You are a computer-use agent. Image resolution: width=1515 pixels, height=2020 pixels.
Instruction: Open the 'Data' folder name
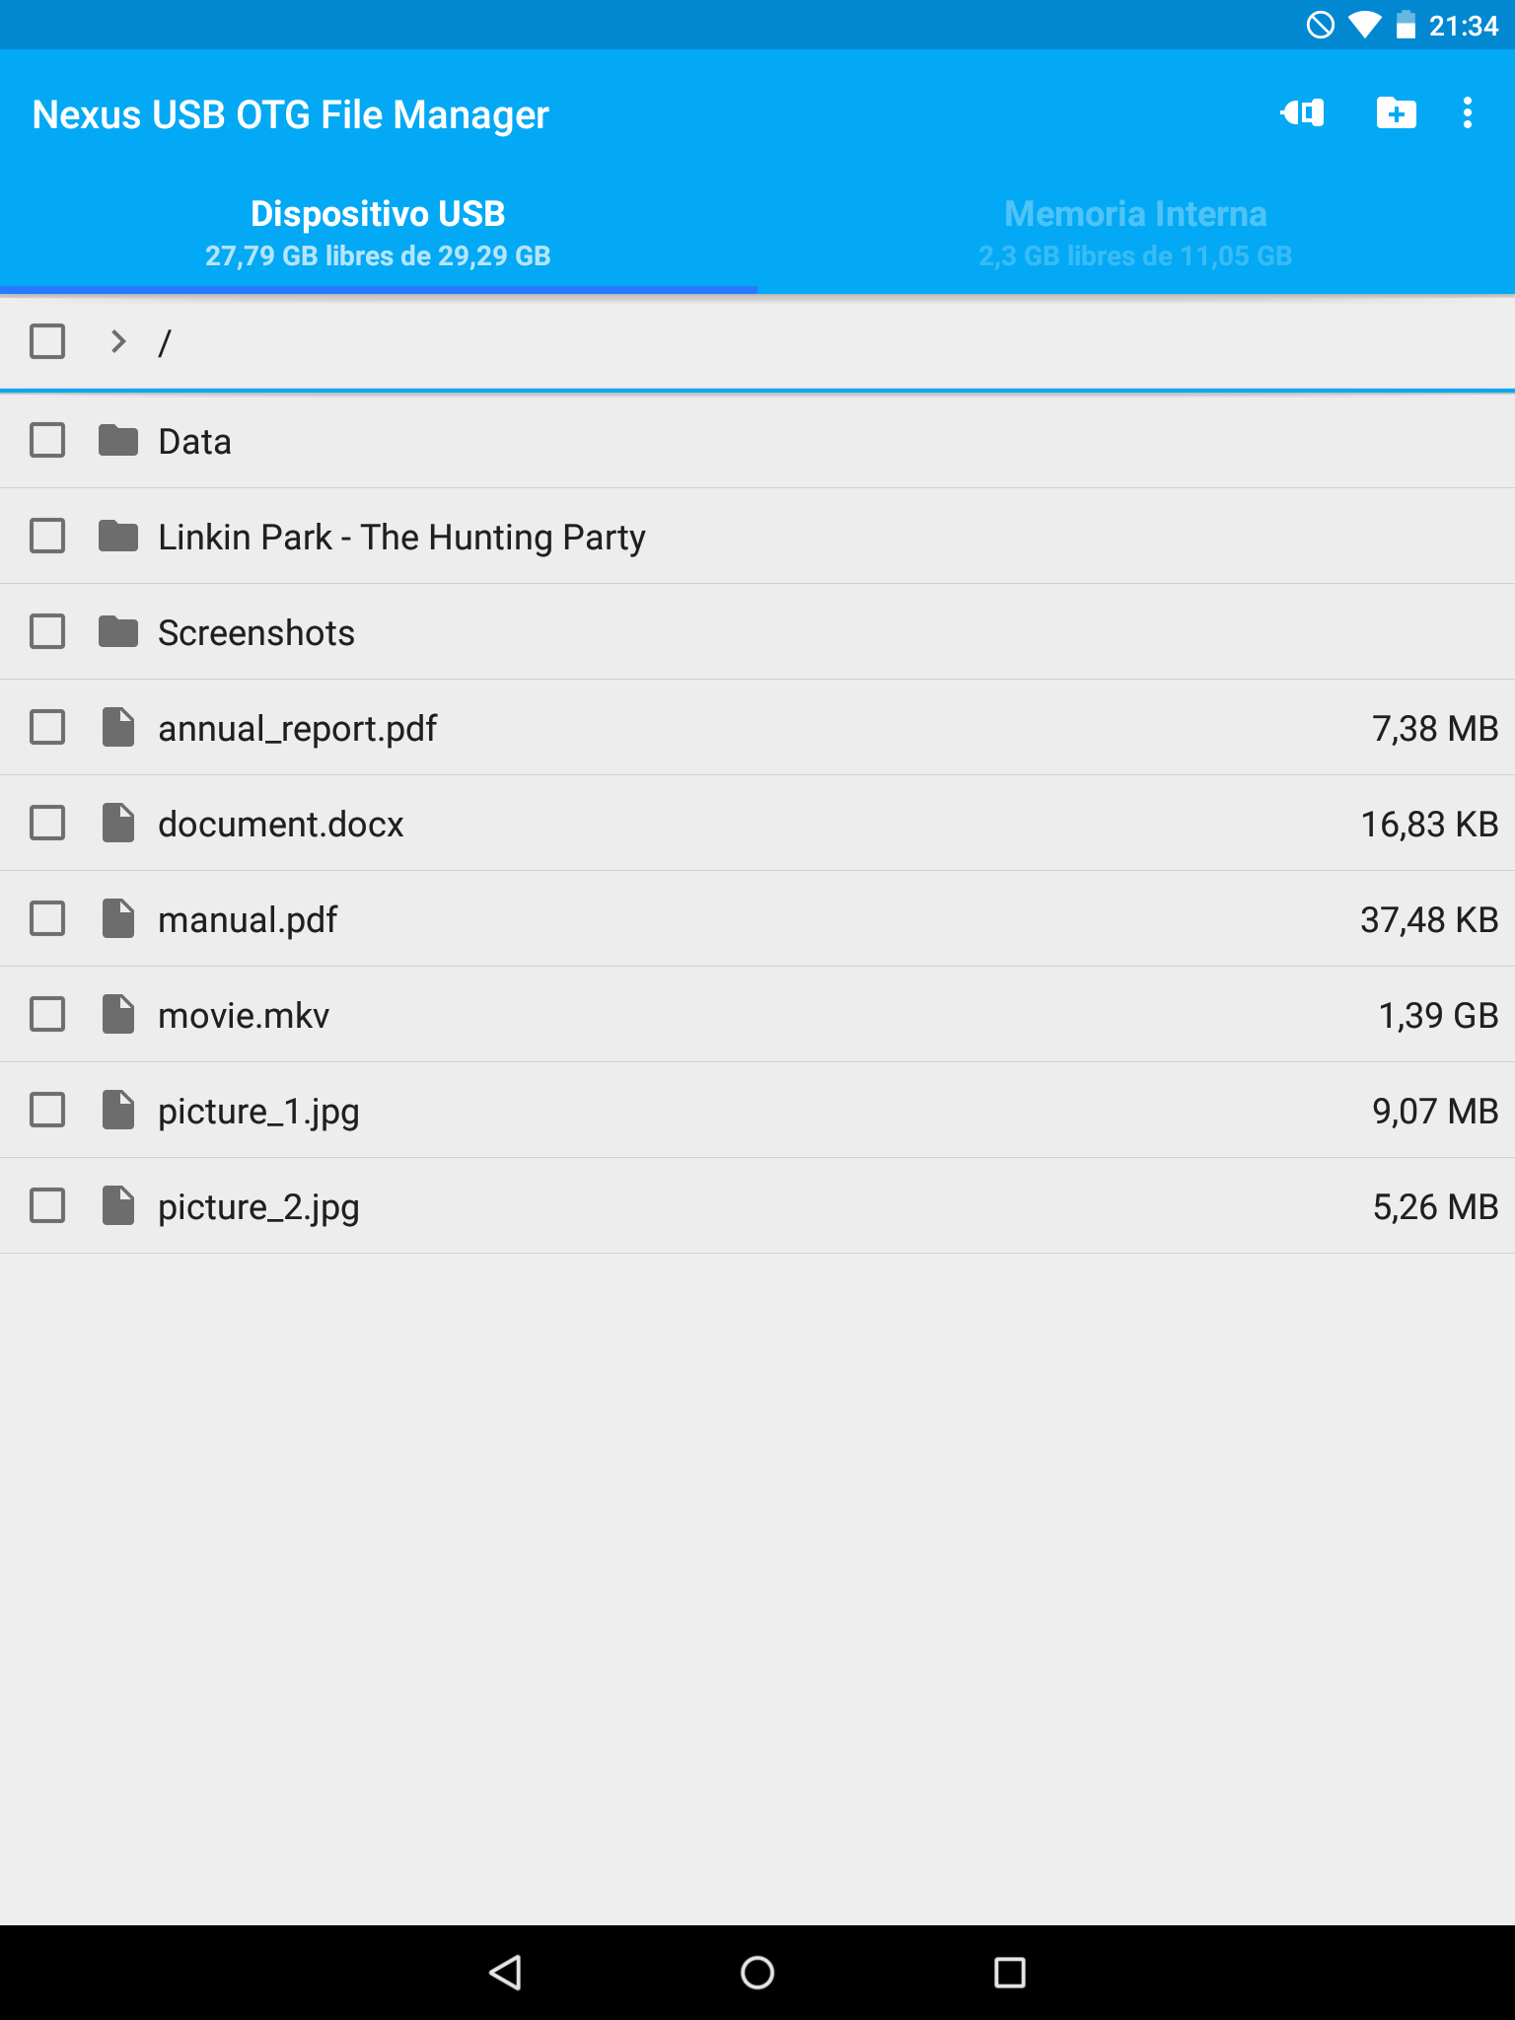(x=194, y=442)
